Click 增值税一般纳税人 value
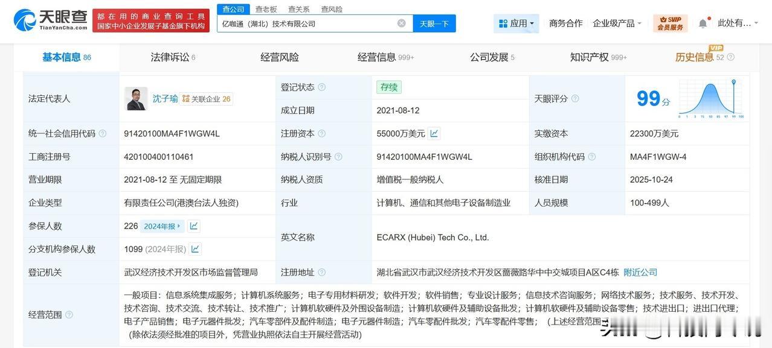 coord(410,180)
